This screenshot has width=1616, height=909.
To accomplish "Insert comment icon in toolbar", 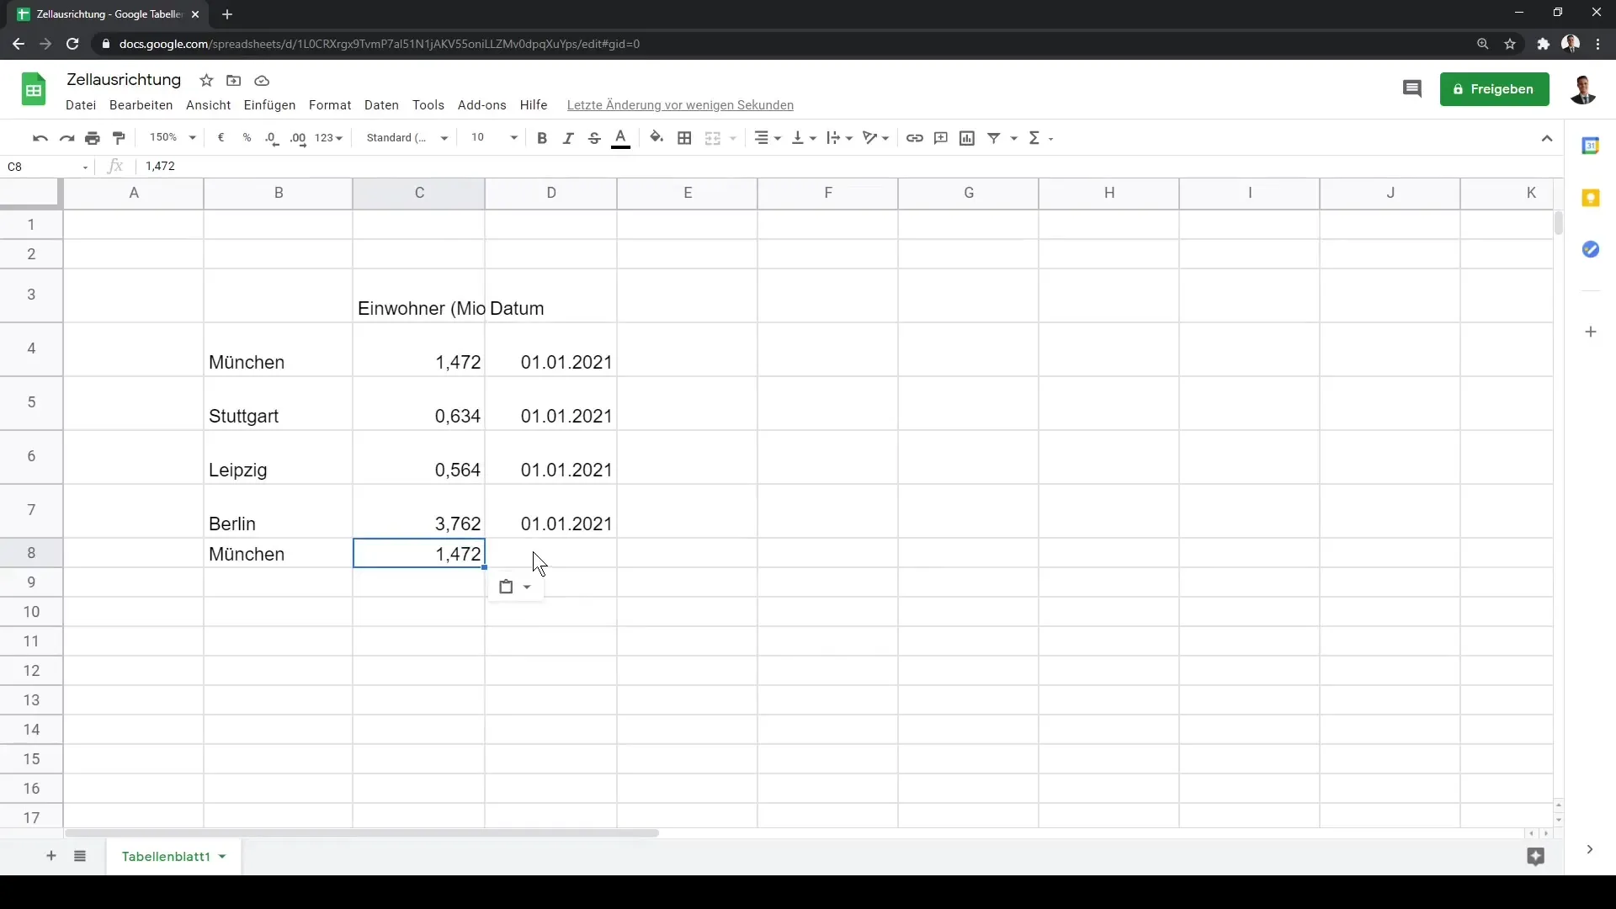I will click(941, 138).
